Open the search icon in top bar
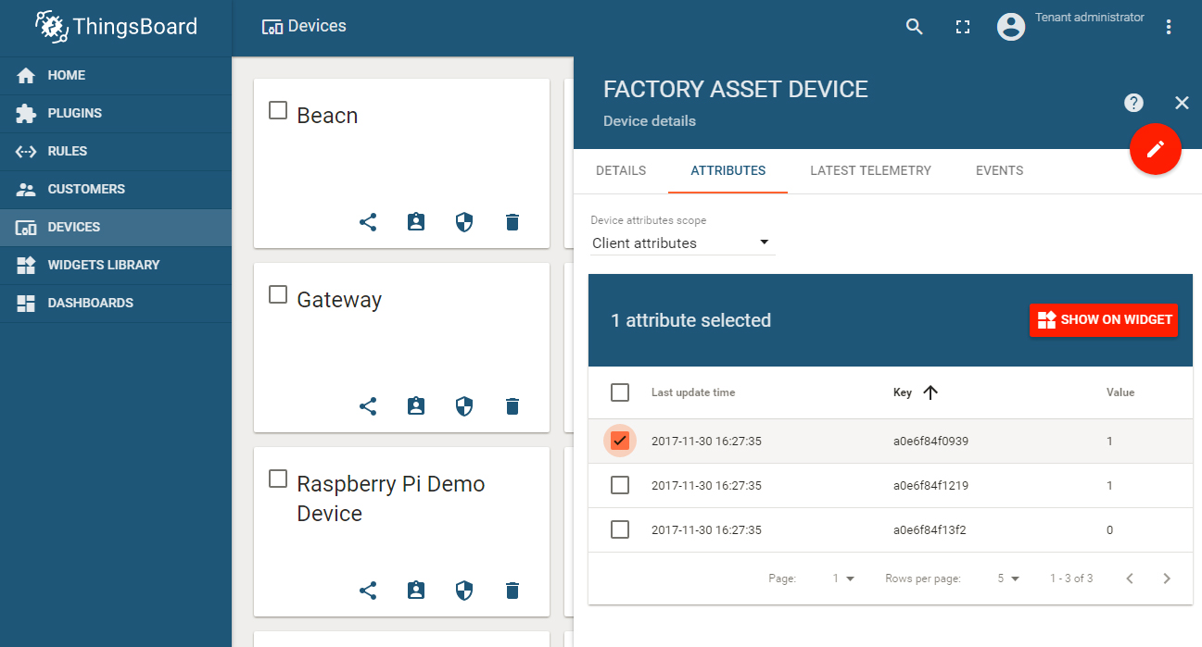Image resolution: width=1202 pixels, height=647 pixels. coord(915,27)
